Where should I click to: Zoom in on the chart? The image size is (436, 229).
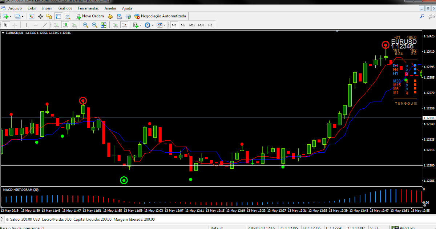tap(85, 25)
